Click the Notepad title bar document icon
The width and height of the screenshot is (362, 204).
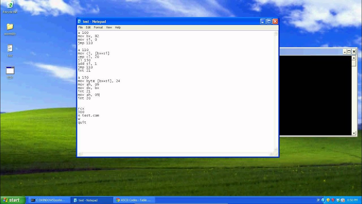(79, 22)
